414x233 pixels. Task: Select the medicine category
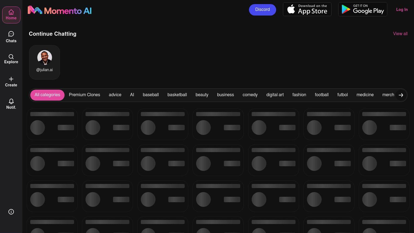coord(365,95)
